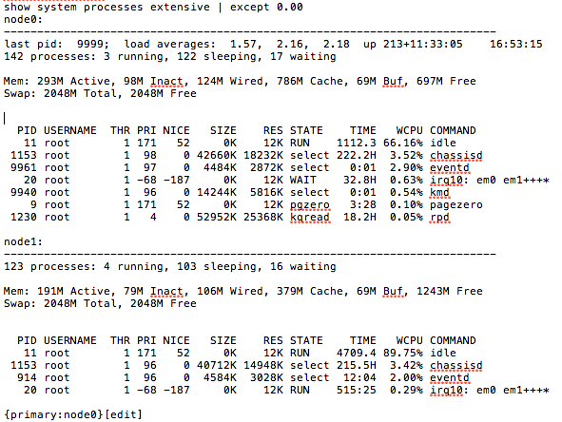Screen dimensions: 562x422
Task: Click the {primary:node0}[edit] prompt
Action: point(73,414)
